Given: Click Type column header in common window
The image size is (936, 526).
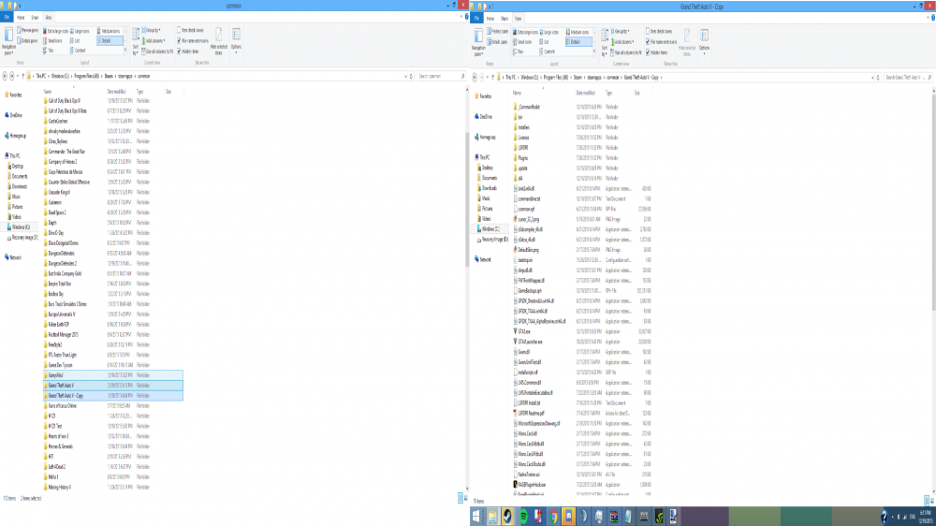Looking at the screenshot, I should pyautogui.click(x=139, y=92).
